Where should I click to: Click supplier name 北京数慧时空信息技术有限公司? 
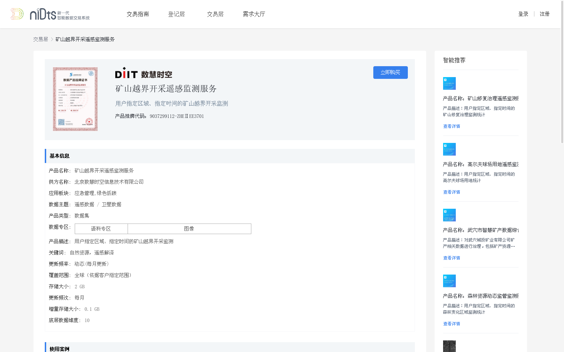[109, 182]
